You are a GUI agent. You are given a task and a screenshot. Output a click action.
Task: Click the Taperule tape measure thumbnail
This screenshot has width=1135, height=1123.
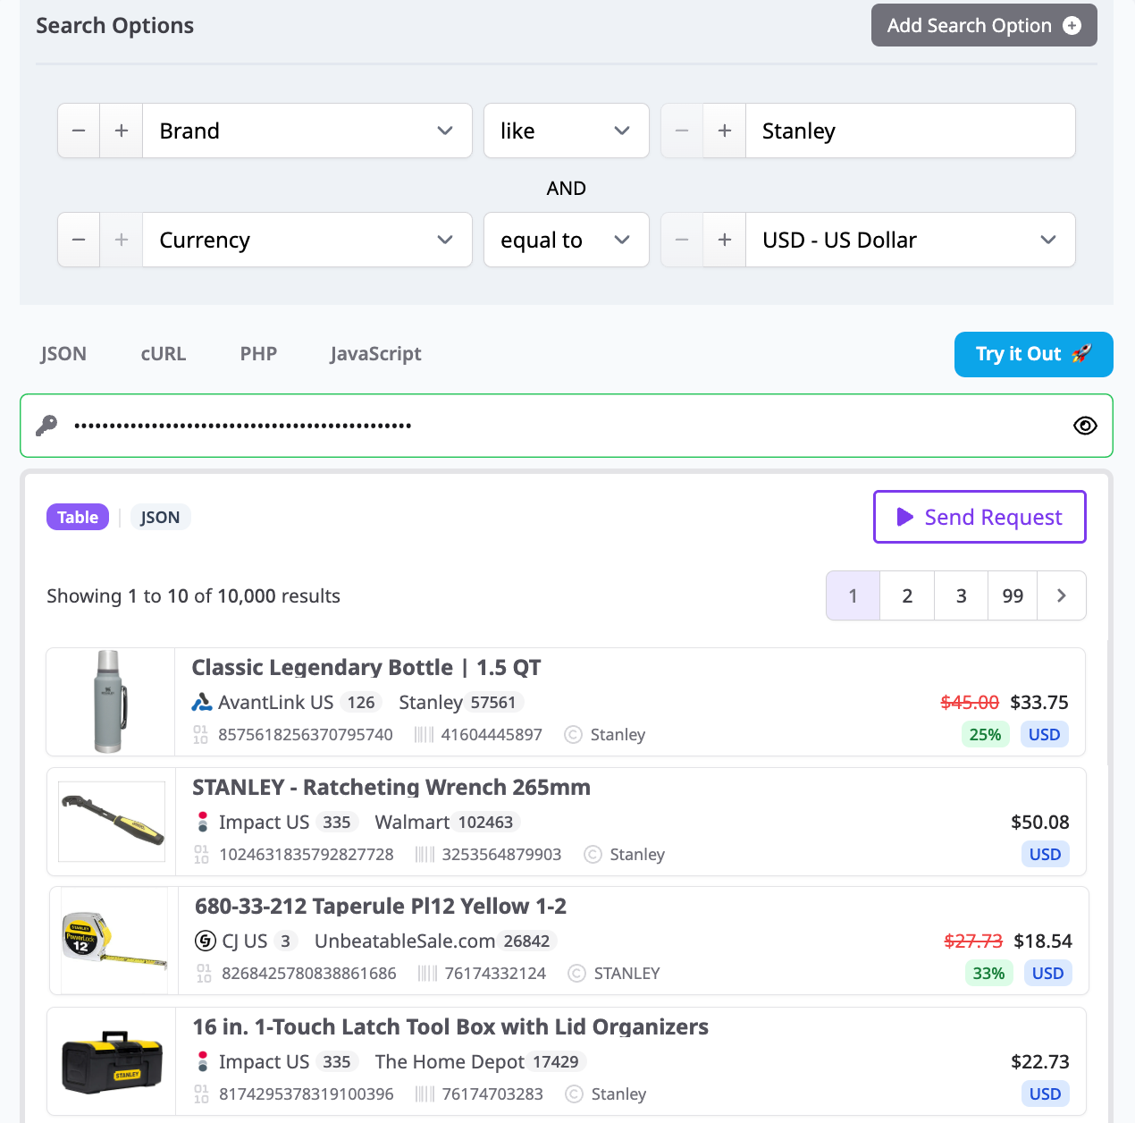[114, 941]
